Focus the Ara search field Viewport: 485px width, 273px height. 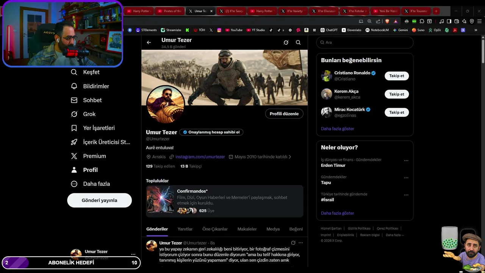[x=365, y=42]
